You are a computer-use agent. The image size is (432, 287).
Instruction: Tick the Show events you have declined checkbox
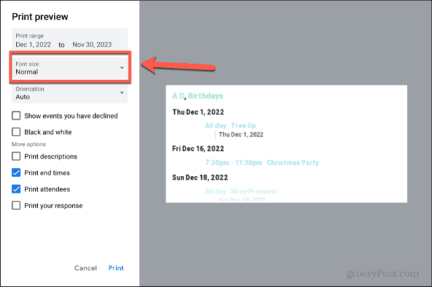click(x=16, y=116)
